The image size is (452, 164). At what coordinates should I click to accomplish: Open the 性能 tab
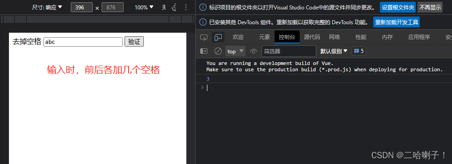click(x=361, y=37)
